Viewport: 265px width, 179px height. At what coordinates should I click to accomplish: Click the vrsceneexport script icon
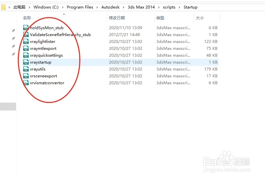(x=26, y=76)
